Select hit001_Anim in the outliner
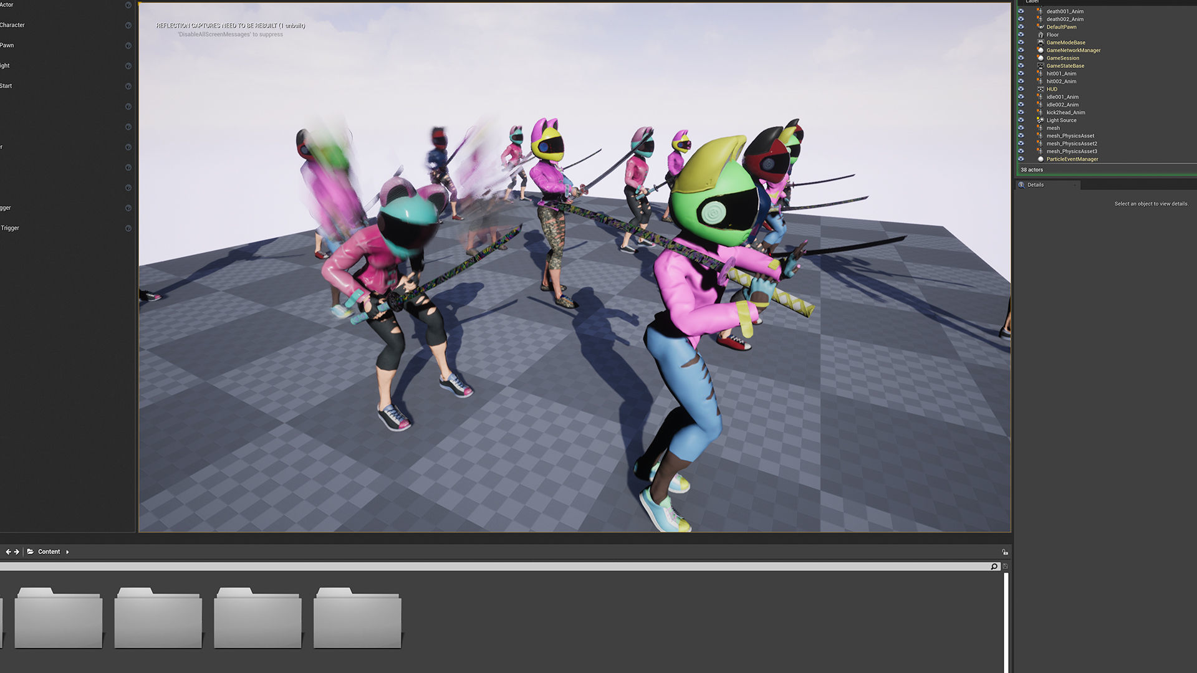Screen dimensions: 1197x673 tap(1061, 74)
